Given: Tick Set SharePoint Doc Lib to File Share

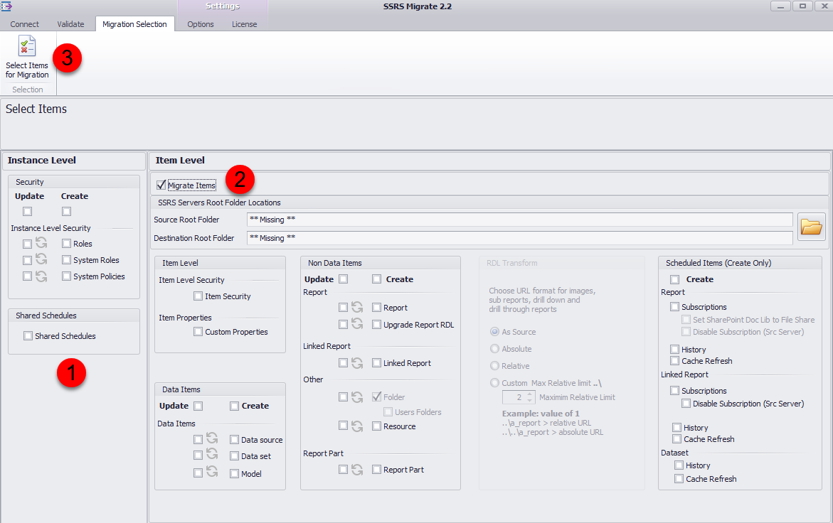Looking at the screenshot, I should pyautogui.click(x=686, y=319).
